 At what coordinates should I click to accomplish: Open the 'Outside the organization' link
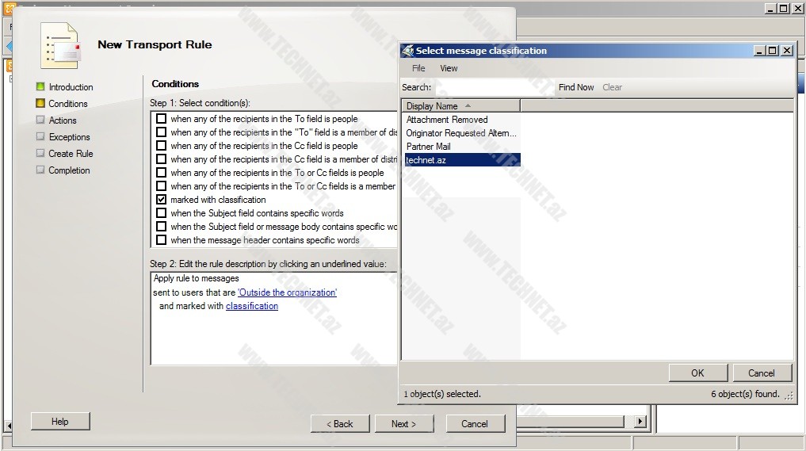pyautogui.click(x=287, y=292)
